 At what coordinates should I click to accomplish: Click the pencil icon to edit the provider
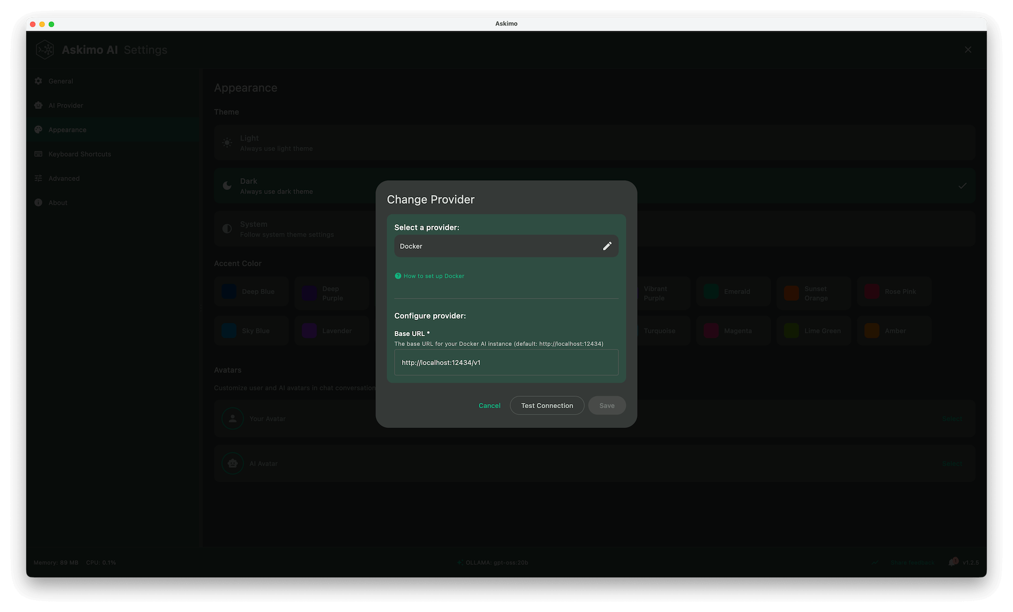(607, 246)
